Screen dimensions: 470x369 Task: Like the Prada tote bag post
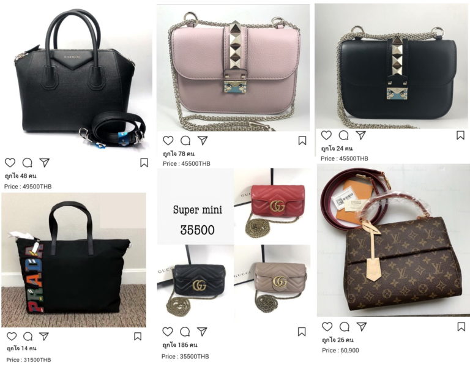(x=12, y=337)
